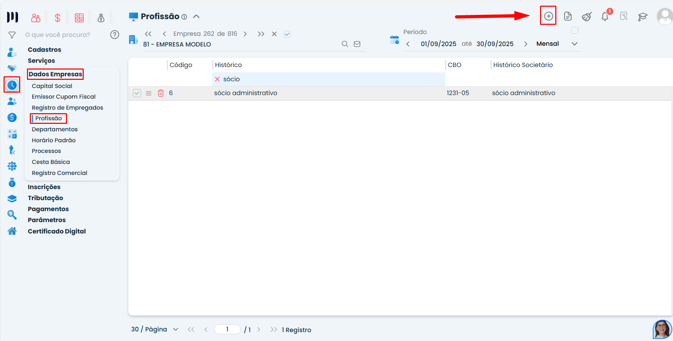Click the page number input field
This screenshot has width=673, height=341.
point(227,329)
